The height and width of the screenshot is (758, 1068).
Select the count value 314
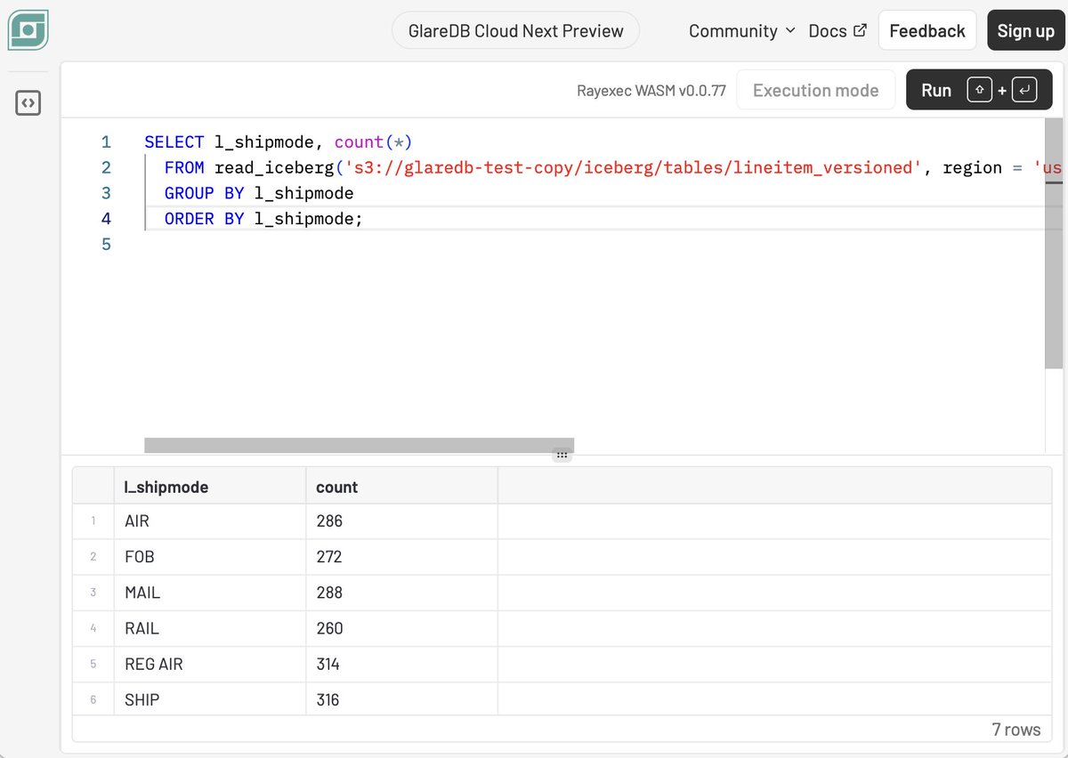401,664
